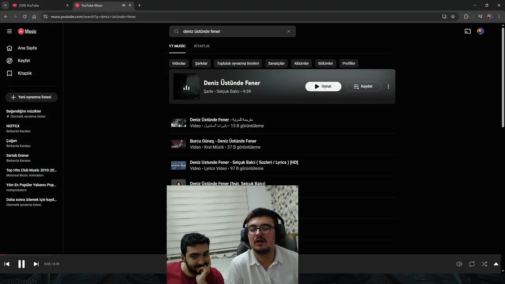Save song with Kaydet button
This screenshot has height=284, width=505.
pyautogui.click(x=363, y=86)
